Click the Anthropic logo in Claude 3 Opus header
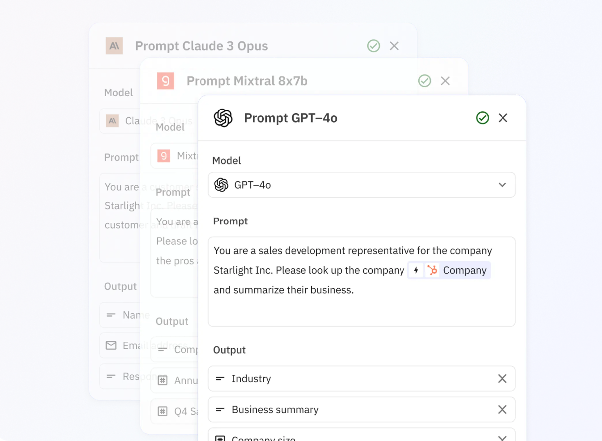The width and height of the screenshot is (602, 441). pyautogui.click(x=114, y=46)
